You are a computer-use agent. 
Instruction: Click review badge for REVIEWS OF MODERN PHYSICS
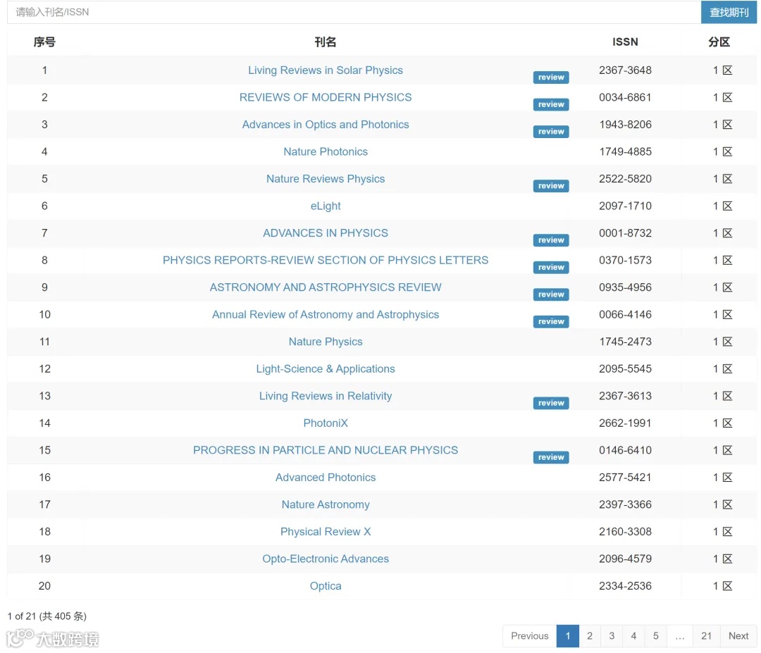[x=551, y=104]
